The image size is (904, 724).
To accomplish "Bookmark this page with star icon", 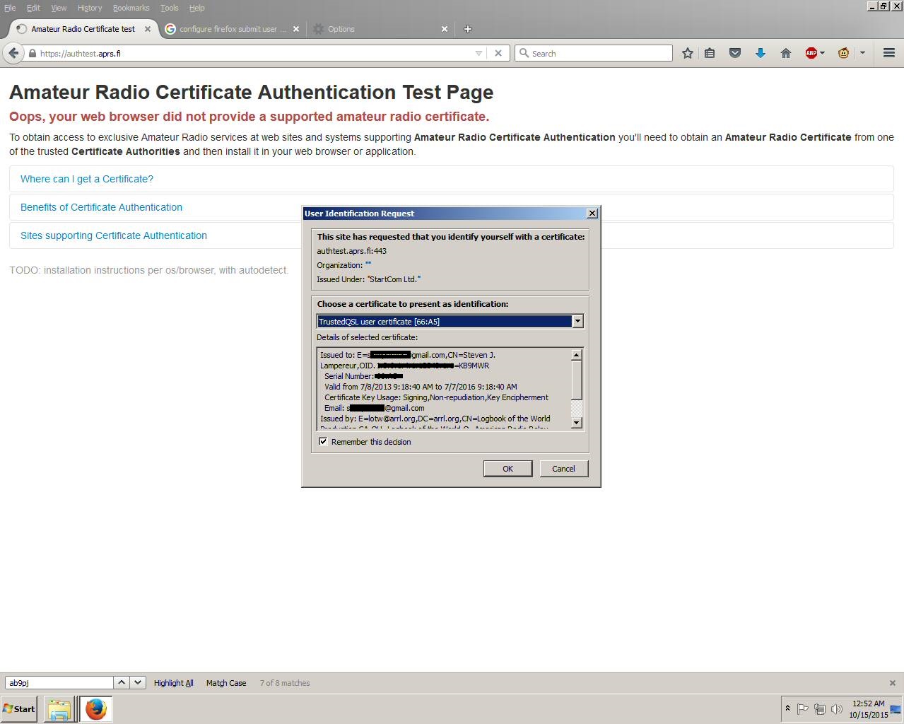I will 687,53.
